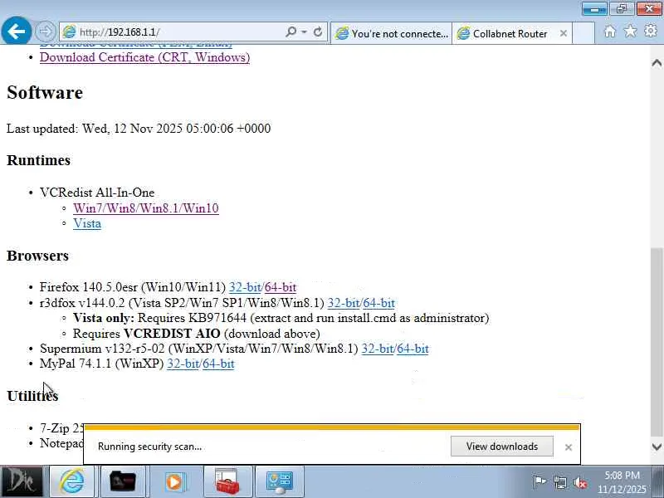The width and height of the screenshot is (664, 498).
Task: Download Supermium v132-r5-02 32-bit
Action: pos(378,349)
